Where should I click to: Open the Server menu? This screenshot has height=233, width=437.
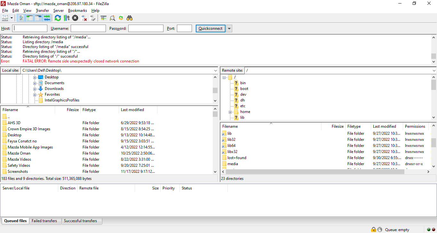coord(59,11)
